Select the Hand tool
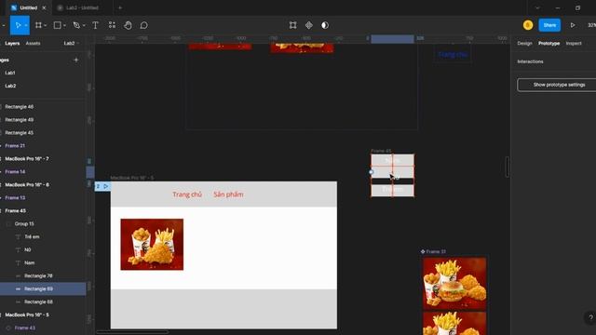The image size is (596, 335). pos(129,25)
